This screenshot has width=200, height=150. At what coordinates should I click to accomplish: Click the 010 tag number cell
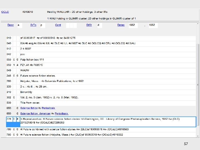9,38
